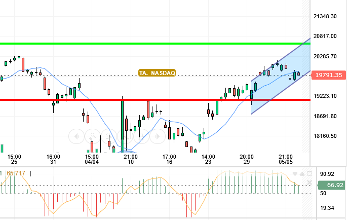The width and height of the screenshot is (348, 220).
Task: Move indicator pane down with the down arrow
Action: pos(295,174)
